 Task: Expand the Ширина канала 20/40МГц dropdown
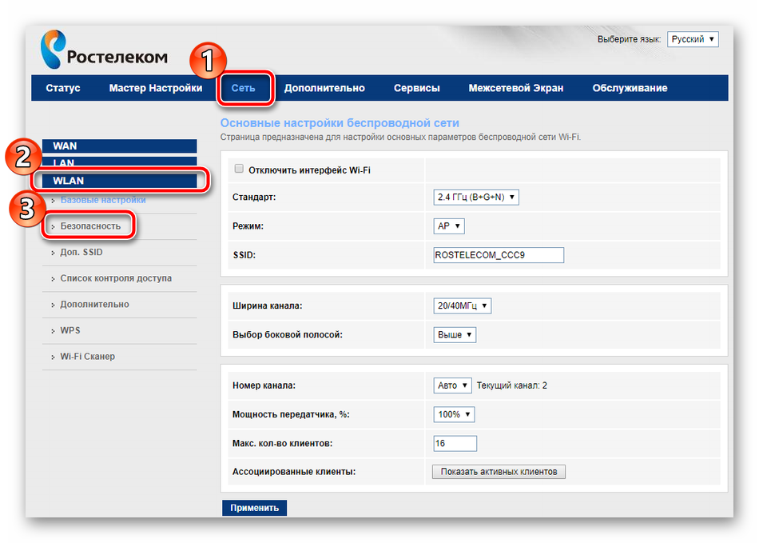point(462,306)
